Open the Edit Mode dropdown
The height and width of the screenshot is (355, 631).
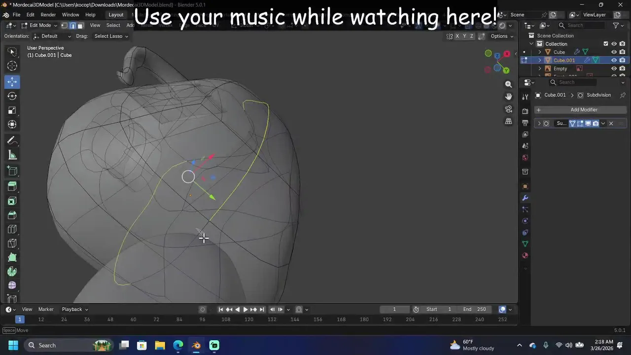(40, 26)
